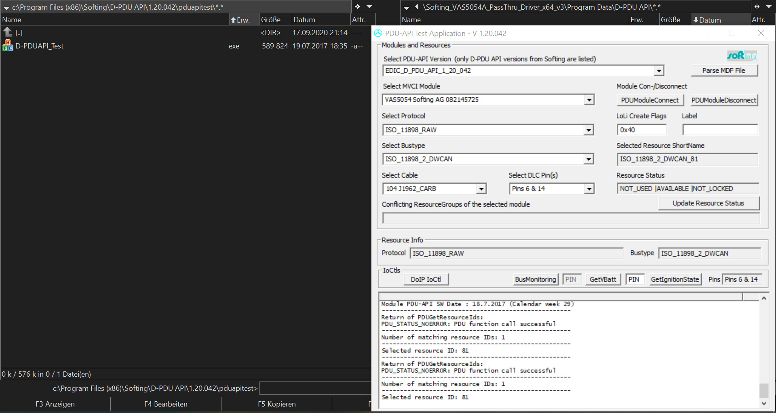Expand Select Protocol dropdown
The image size is (776, 413).
(588, 130)
